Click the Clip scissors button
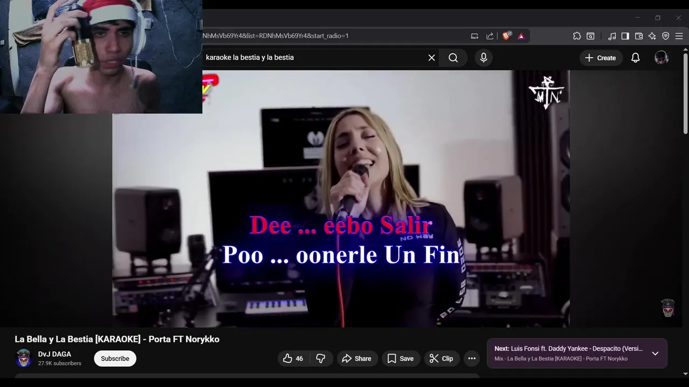689x387 pixels. coord(441,359)
